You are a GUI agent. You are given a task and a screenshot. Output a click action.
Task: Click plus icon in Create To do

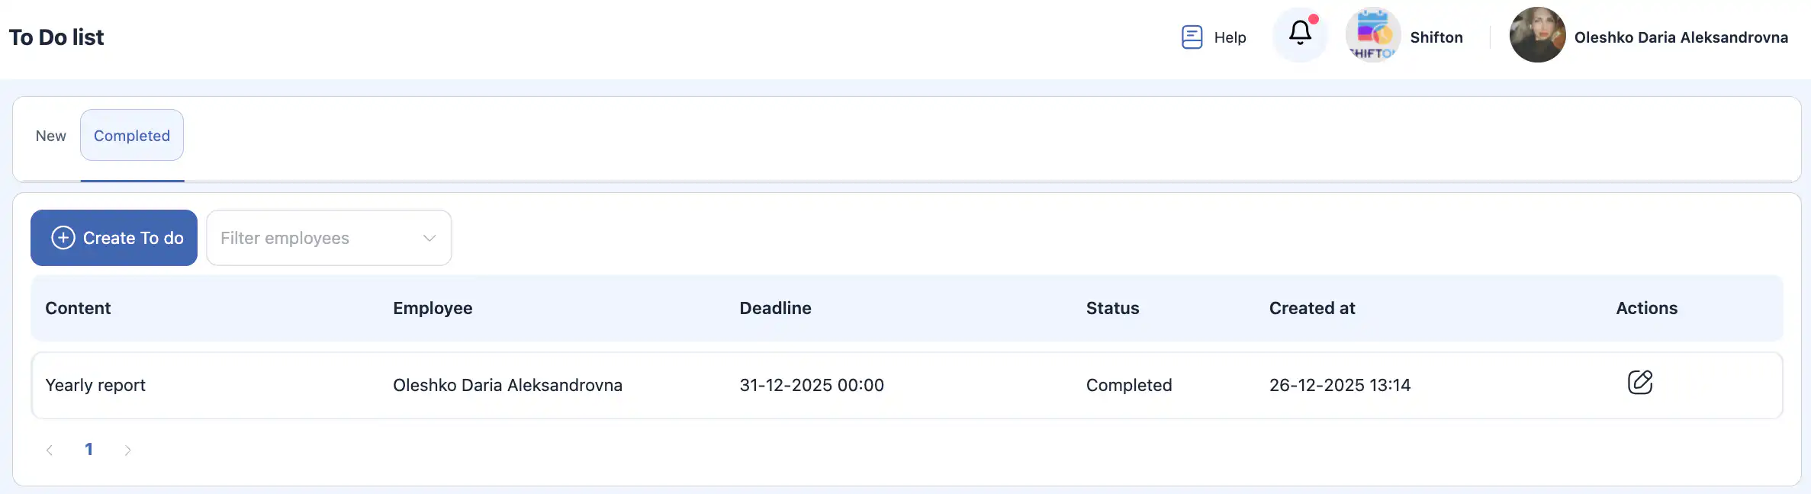point(63,238)
